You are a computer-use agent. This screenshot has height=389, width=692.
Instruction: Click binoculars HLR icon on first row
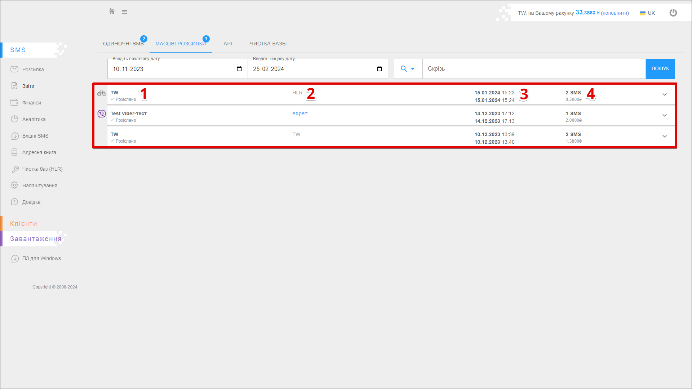[x=102, y=94]
